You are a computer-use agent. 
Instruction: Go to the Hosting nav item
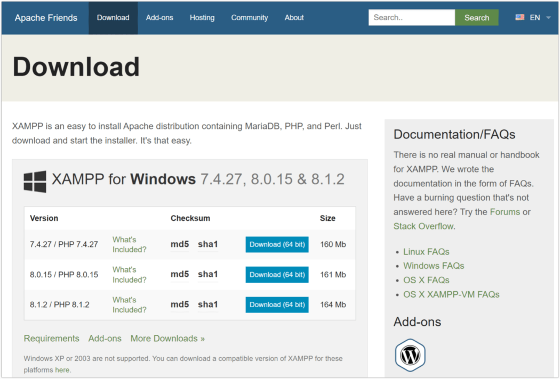pyautogui.click(x=202, y=18)
